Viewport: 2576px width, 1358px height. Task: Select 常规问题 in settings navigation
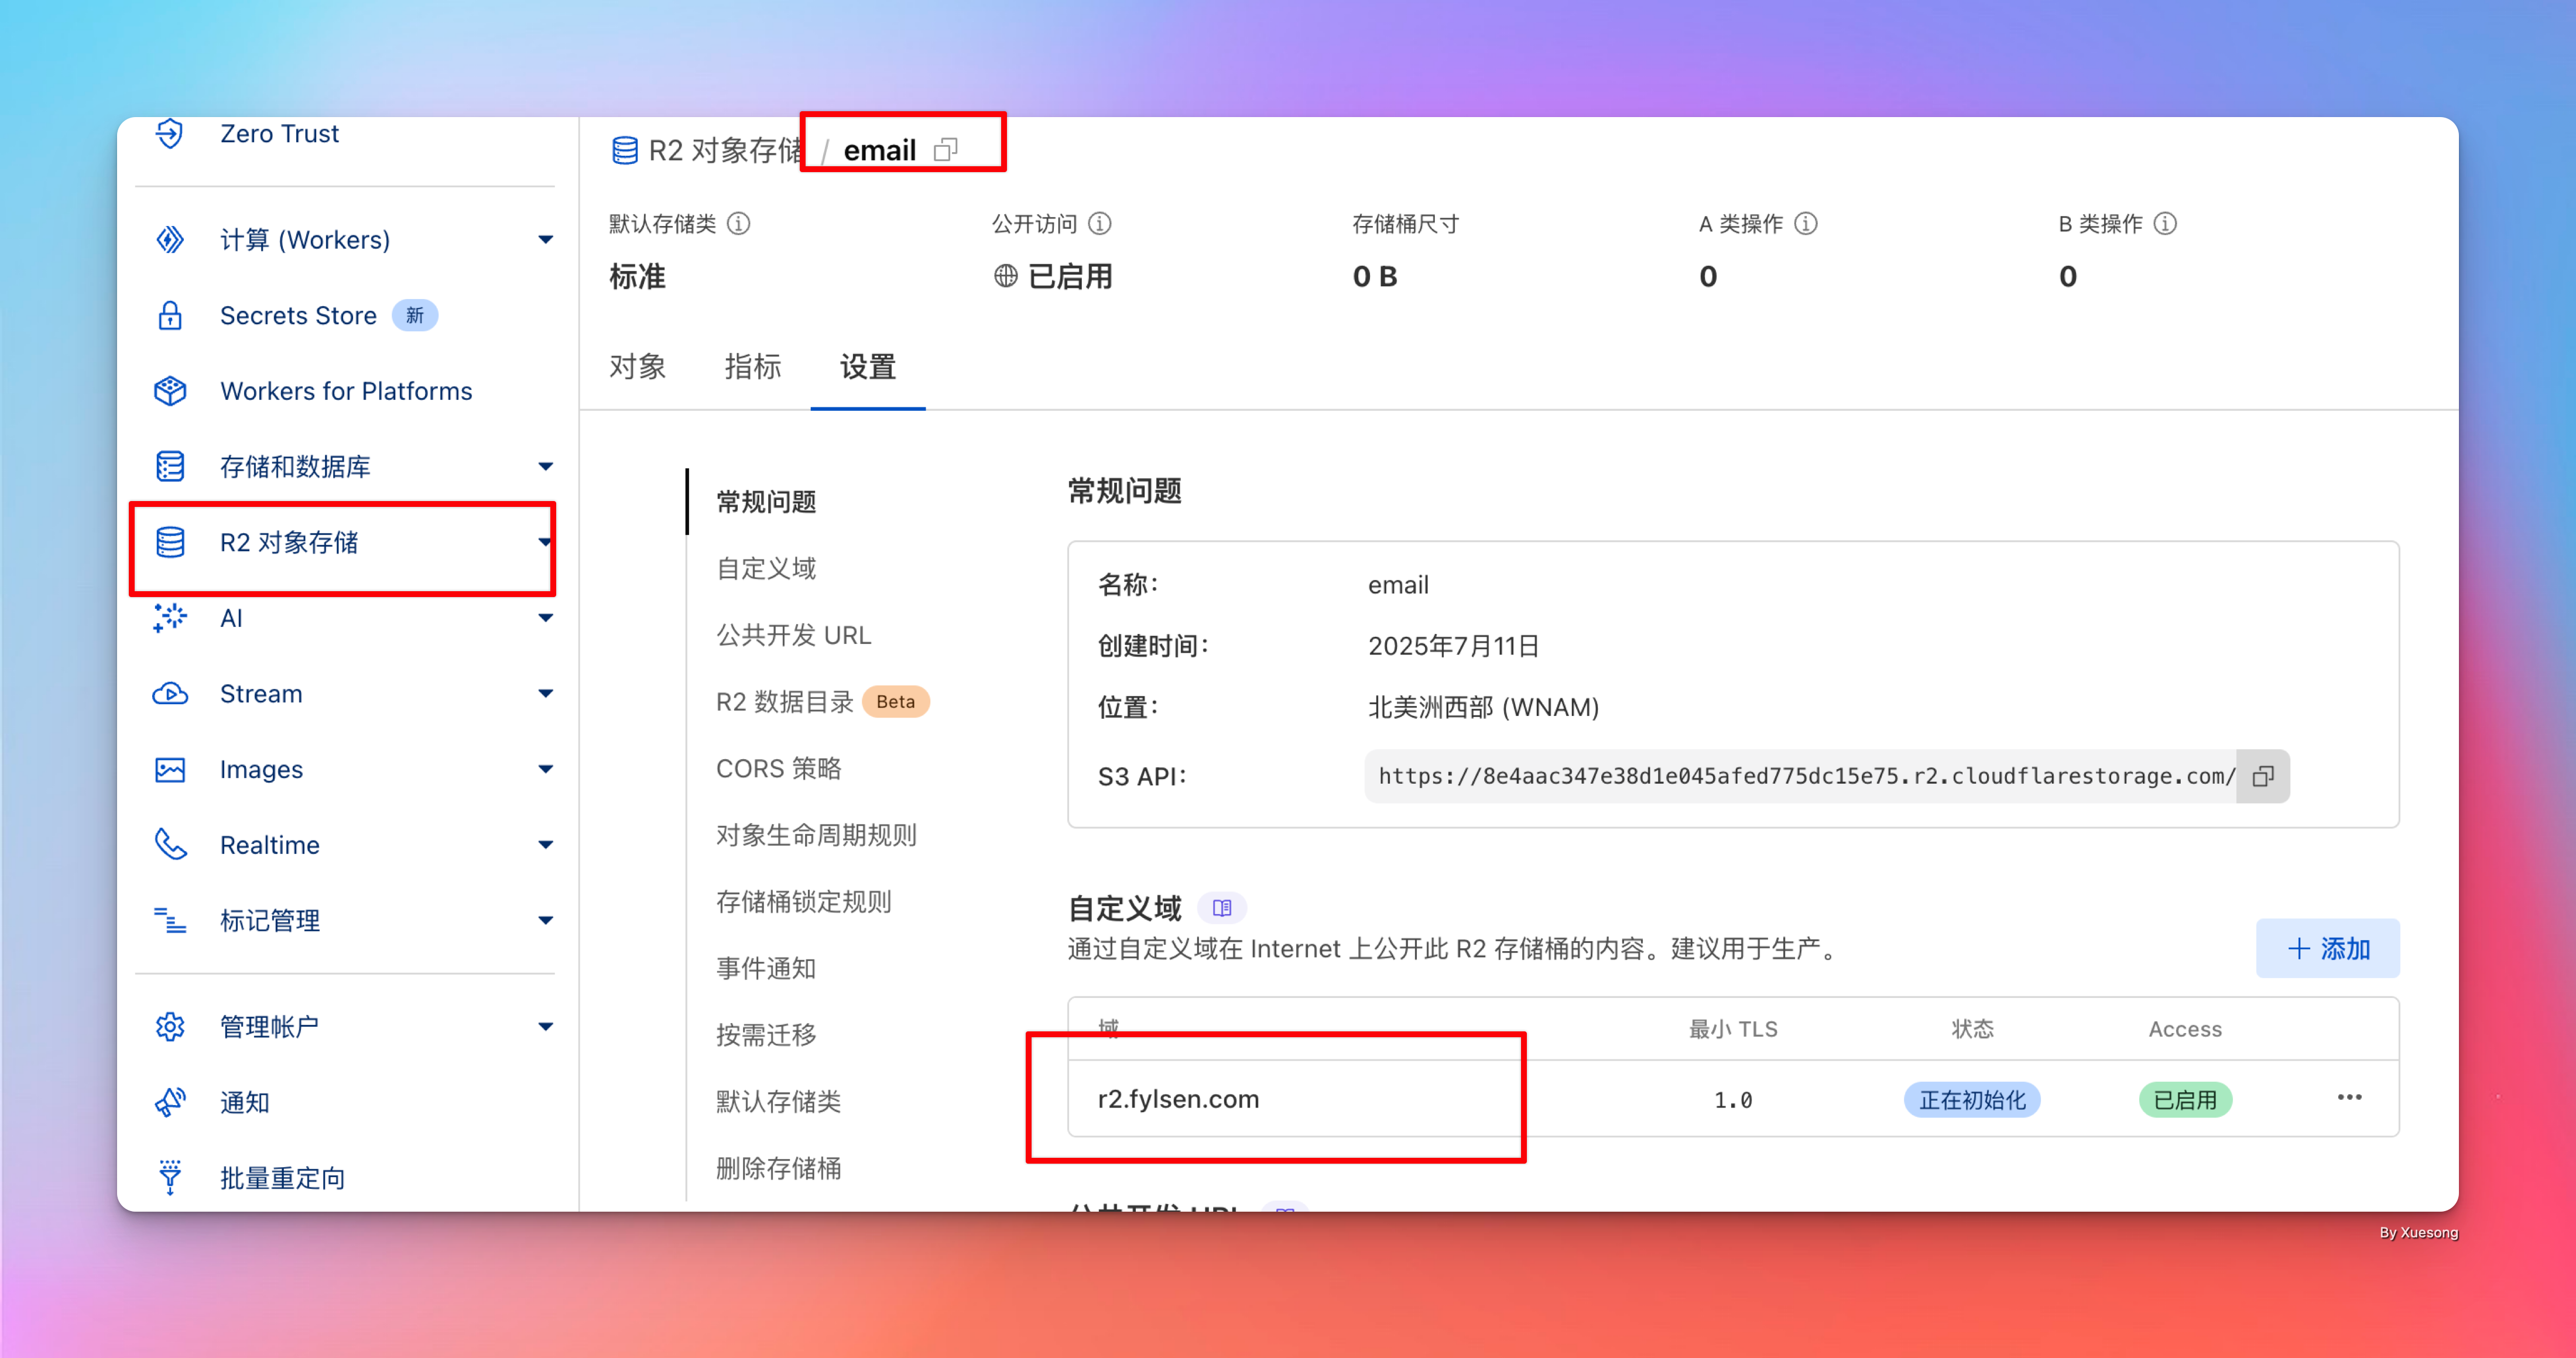click(x=766, y=502)
